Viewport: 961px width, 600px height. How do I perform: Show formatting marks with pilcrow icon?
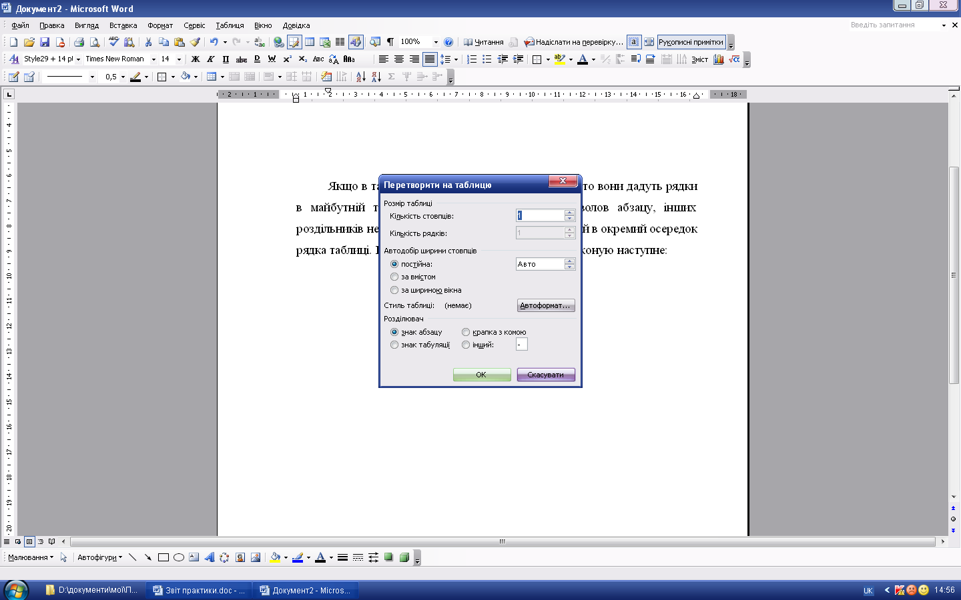(x=390, y=42)
